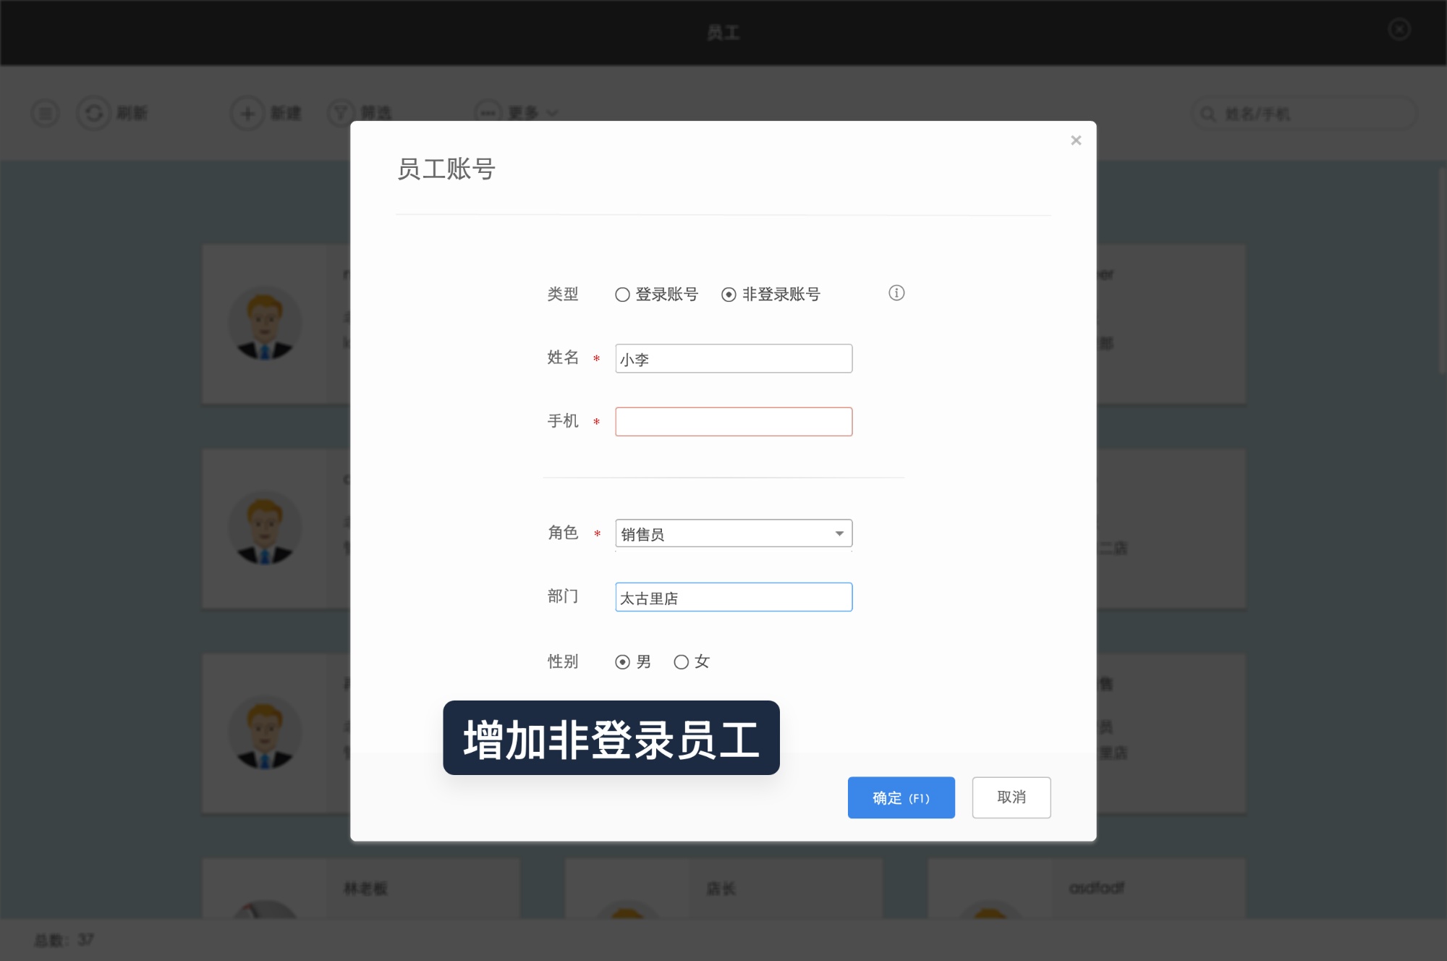Expand the chevron next to 更多
The width and height of the screenshot is (1447, 961).
click(x=553, y=114)
